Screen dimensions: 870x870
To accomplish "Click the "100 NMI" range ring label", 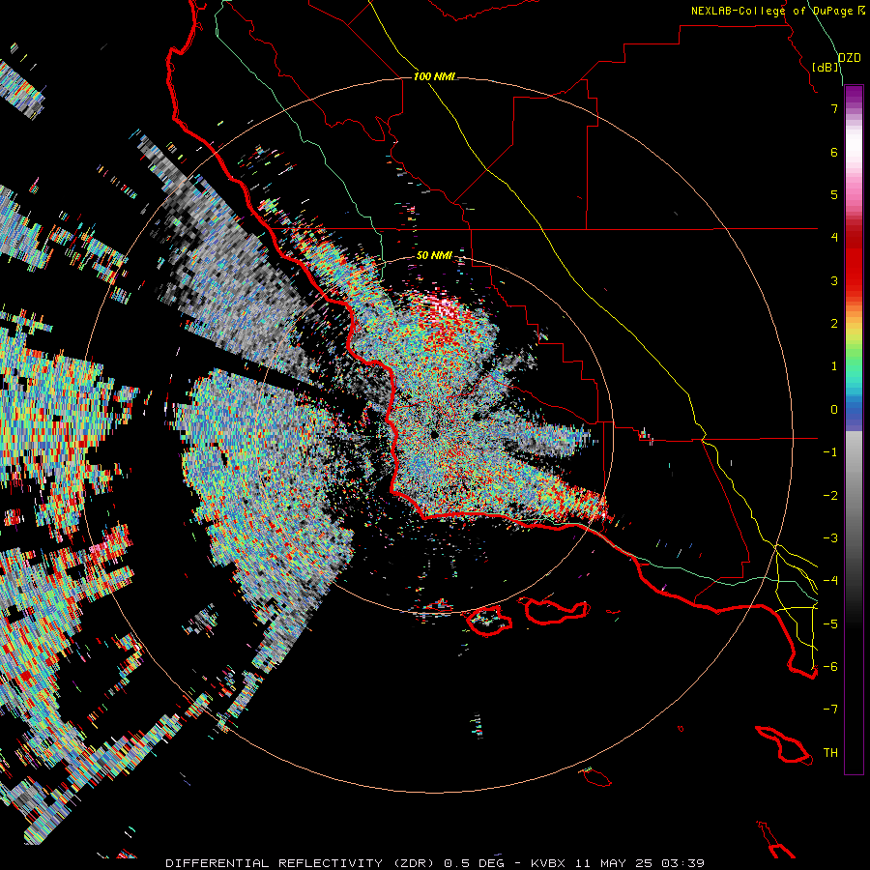I will [434, 76].
